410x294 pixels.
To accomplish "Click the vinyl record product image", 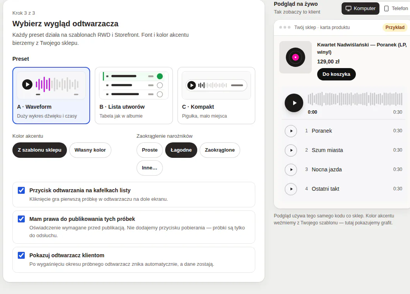I will (296, 57).
